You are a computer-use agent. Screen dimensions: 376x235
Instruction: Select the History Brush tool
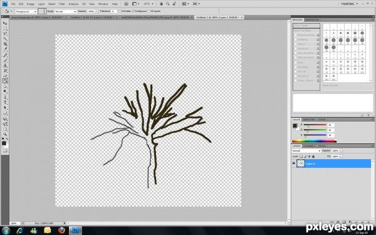(5, 71)
